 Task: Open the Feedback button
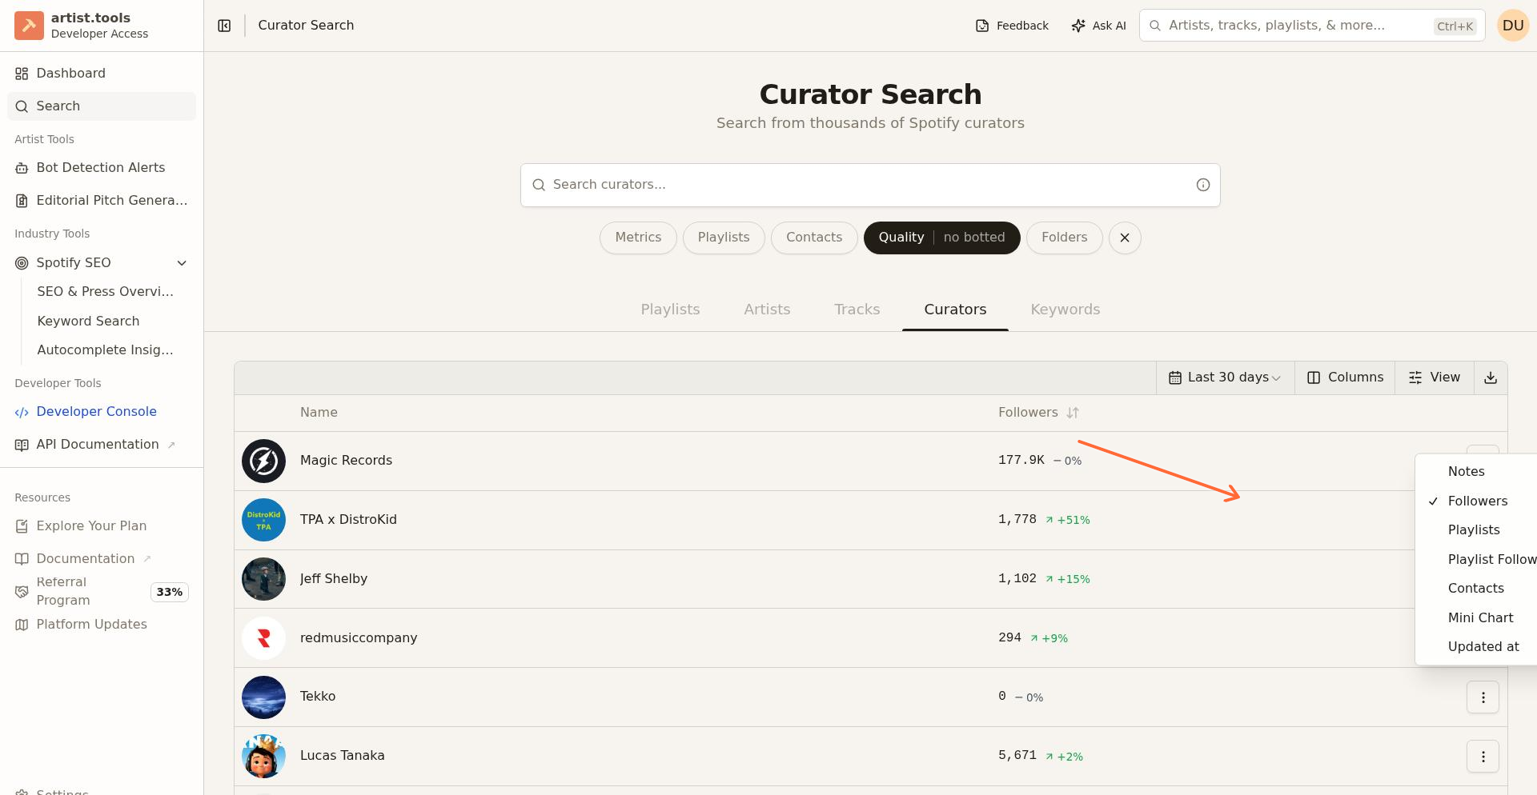[1012, 26]
